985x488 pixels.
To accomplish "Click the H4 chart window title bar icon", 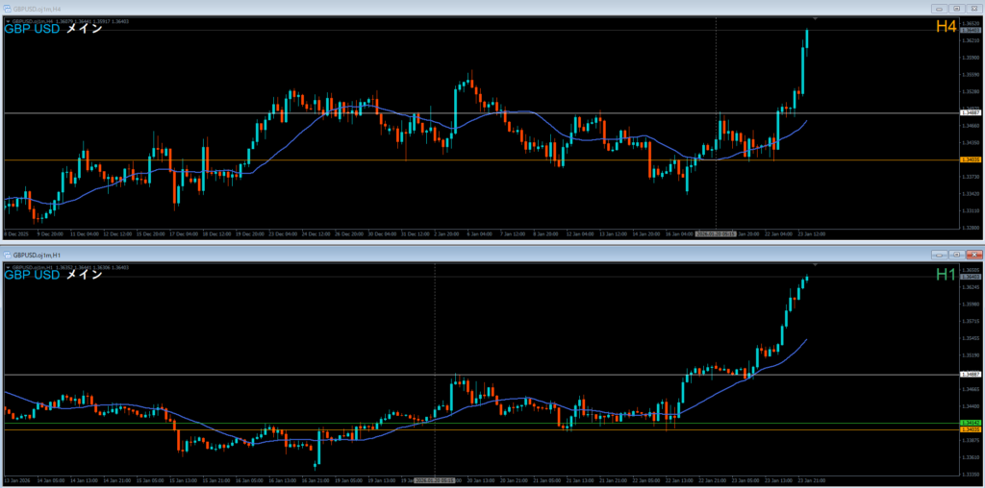I will coord(8,8).
